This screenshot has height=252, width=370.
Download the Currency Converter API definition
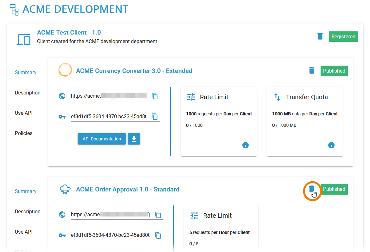coord(134,139)
